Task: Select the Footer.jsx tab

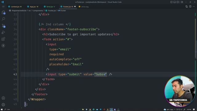Action: [x=68, y=7]
